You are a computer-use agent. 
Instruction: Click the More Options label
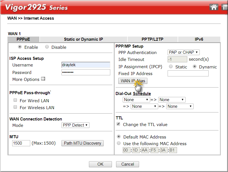pos(26,79)
